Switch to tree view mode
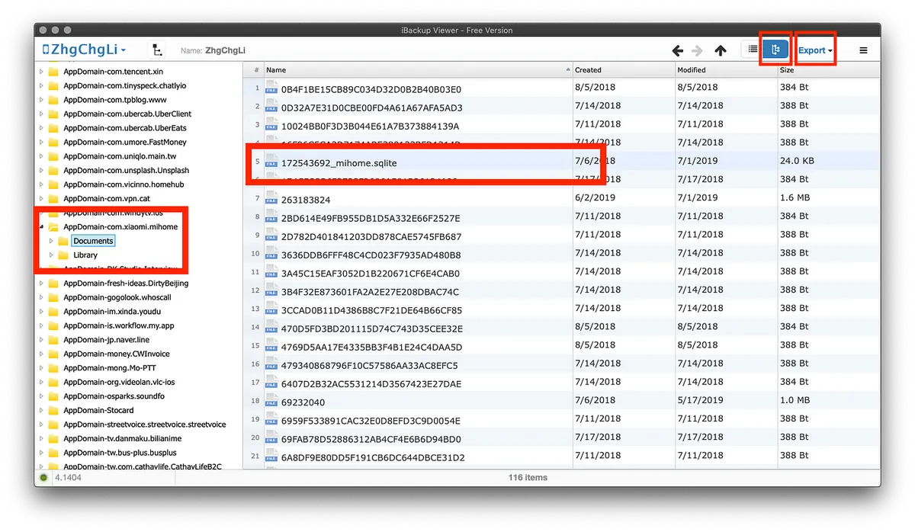This screenshot has width=915, height=532. tap(776, 50)
